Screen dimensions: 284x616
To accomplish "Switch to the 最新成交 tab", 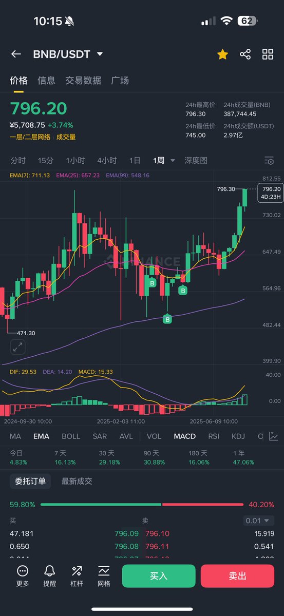I will (77, 482).
